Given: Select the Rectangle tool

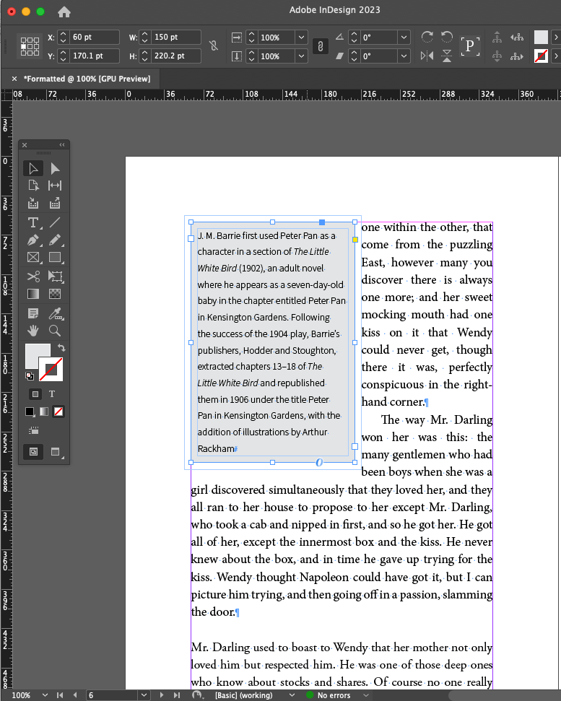Looking at the screenshot, I should [x=55, y=258].
